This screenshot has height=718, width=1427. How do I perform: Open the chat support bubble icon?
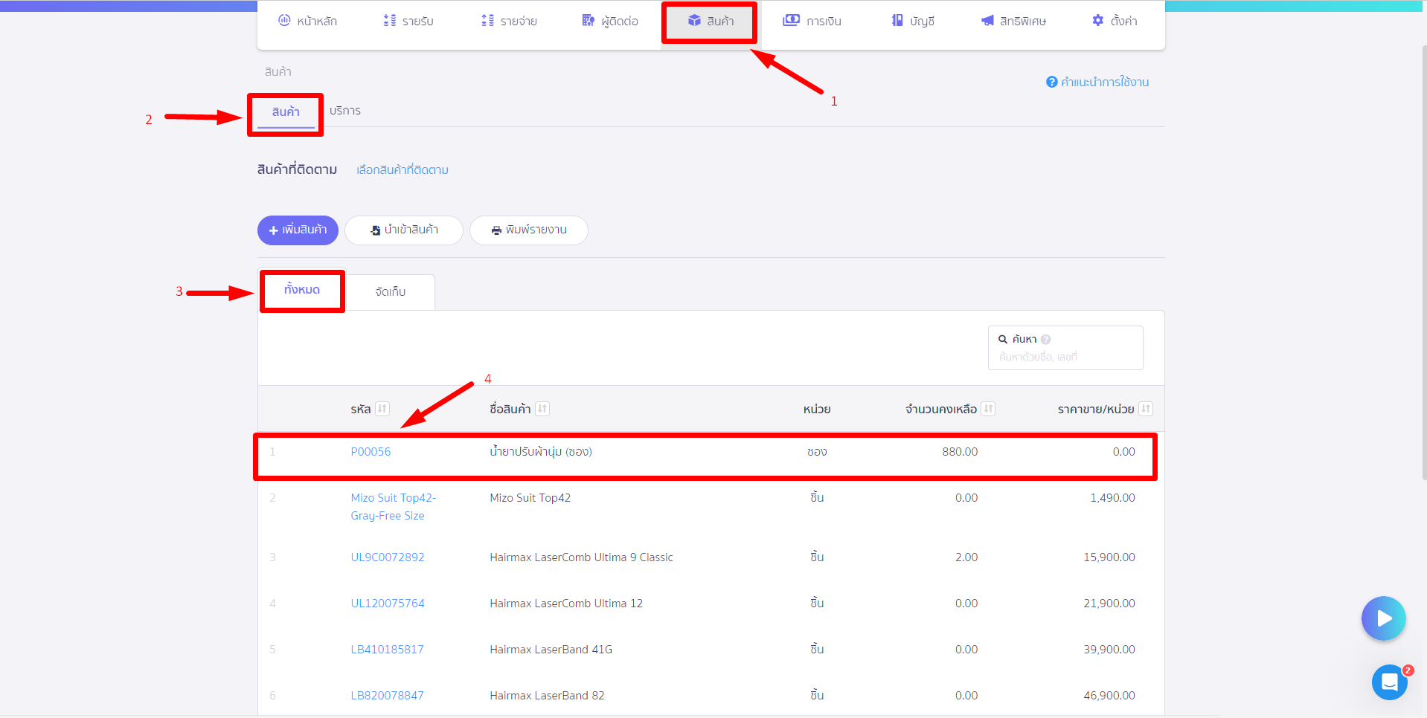[1390, 682]
